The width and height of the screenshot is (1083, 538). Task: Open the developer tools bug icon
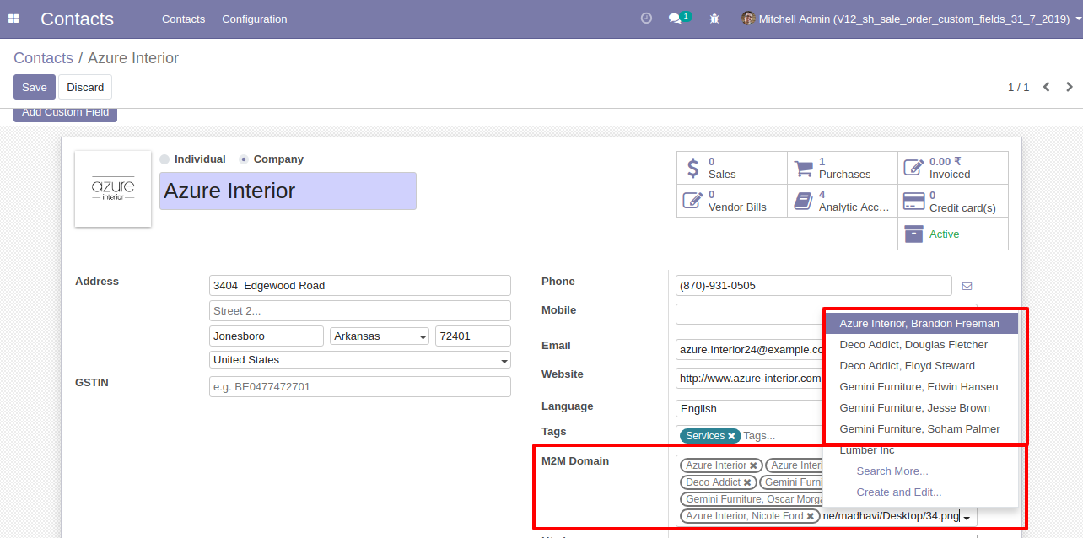[x=714, y=19]
